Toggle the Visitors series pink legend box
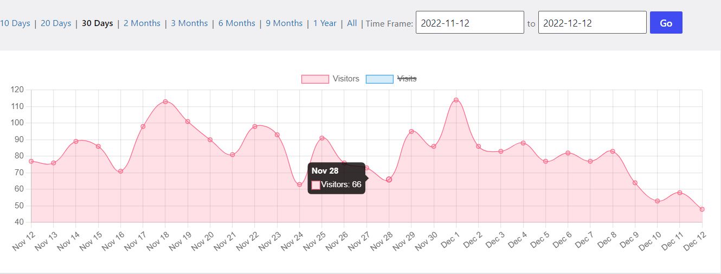This screenshot has height=274, width=721. (315, 79)
